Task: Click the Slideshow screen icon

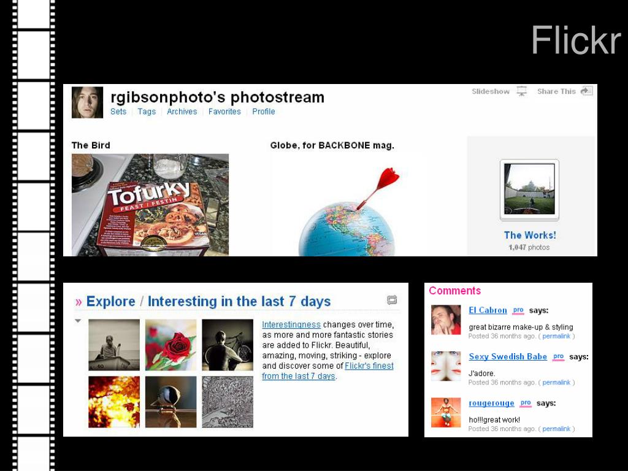Action: pos(521,91)
